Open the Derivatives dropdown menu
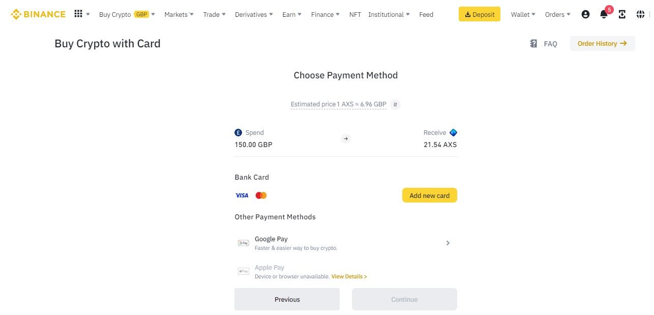Viewport: 654px width, 315px height. 254,14
